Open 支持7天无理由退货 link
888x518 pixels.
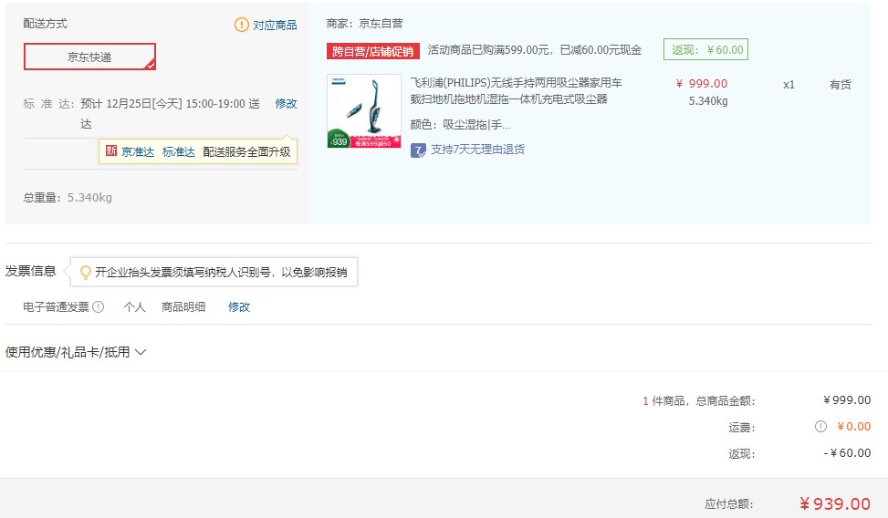pos(478,150)
